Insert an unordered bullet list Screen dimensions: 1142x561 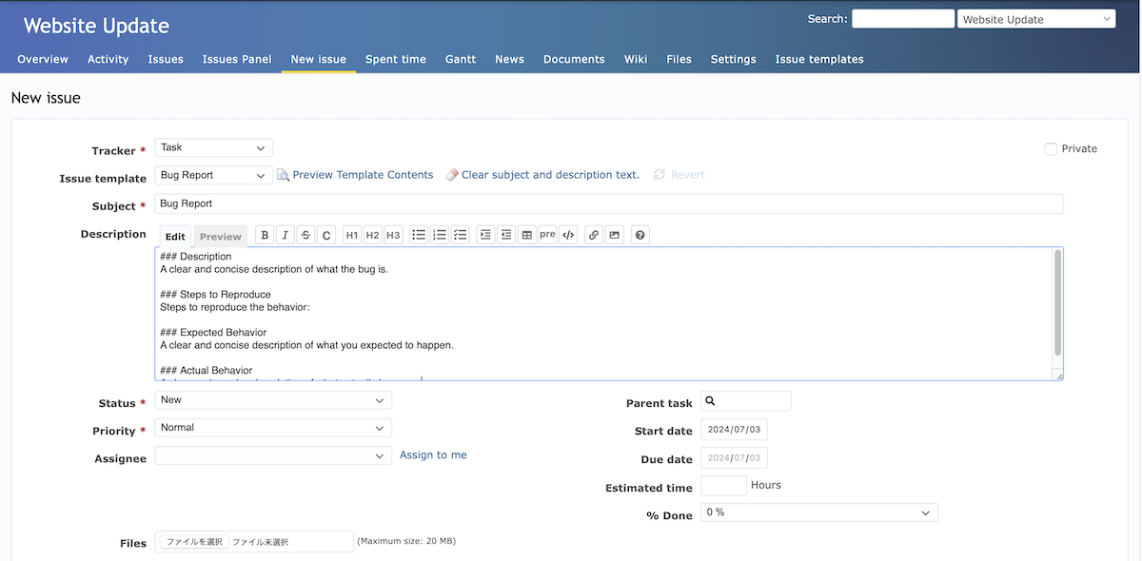coord(419,235)
